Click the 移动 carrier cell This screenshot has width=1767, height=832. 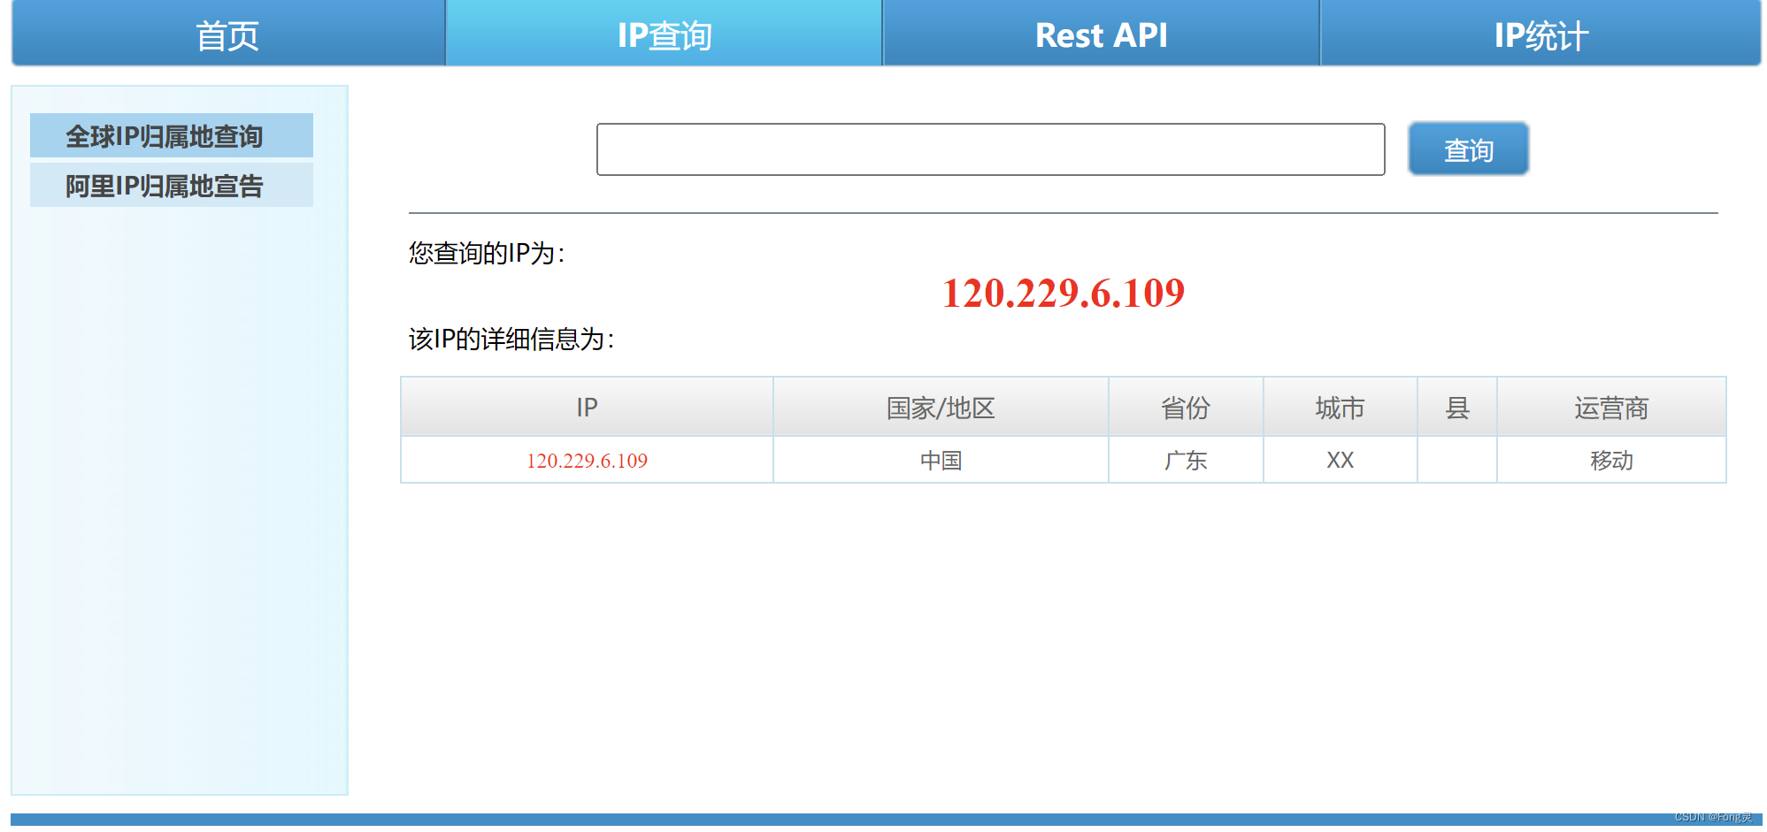pyautogui.click(x=1611, y=460)
